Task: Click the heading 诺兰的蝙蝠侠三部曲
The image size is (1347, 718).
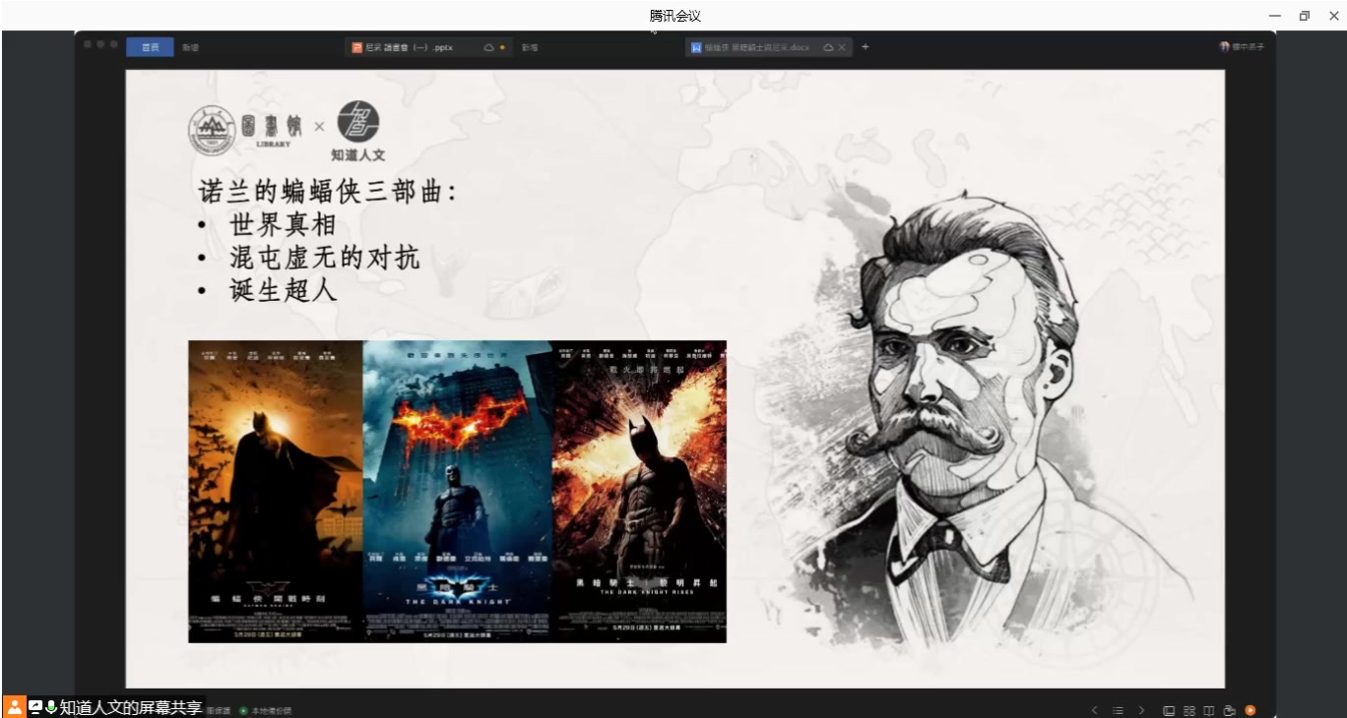Action: click(x=328, y=191)
